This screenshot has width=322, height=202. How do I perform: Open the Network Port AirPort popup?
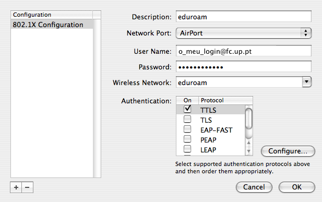(244, 33)
